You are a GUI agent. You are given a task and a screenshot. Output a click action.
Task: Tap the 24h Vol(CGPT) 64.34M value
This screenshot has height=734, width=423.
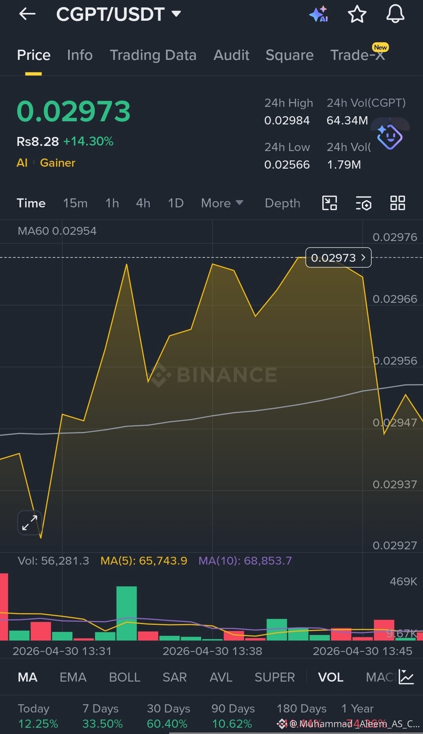[347, 121]
